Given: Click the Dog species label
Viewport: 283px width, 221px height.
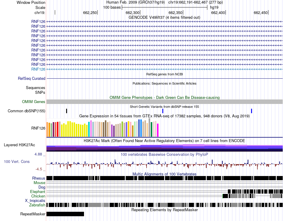Looking at the screenshot, I should click(x=42, y=187).
